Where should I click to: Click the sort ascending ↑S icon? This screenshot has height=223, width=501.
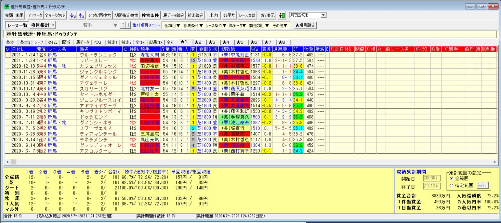81,15
